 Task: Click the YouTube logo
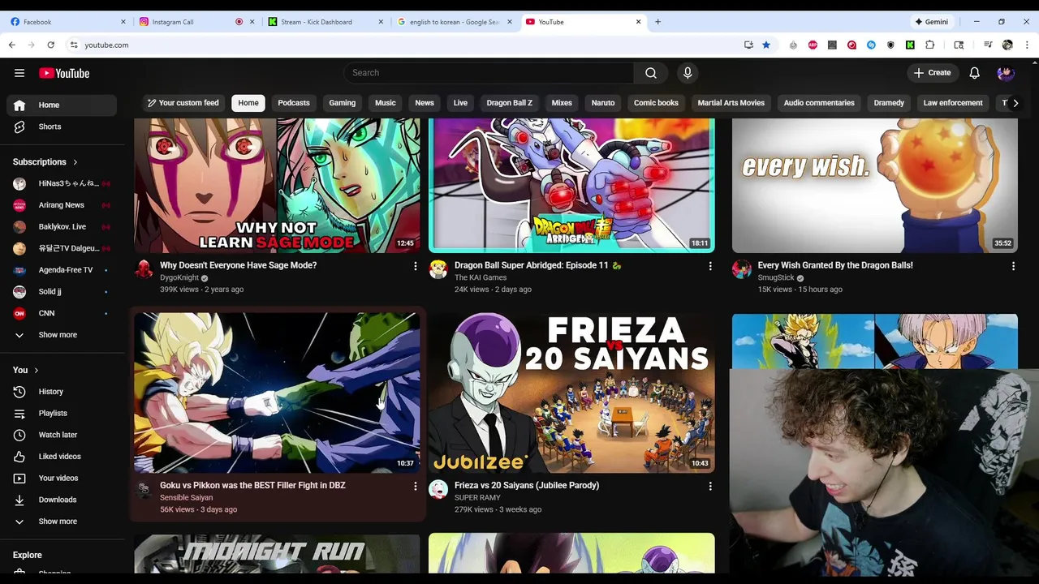[64, 73]
